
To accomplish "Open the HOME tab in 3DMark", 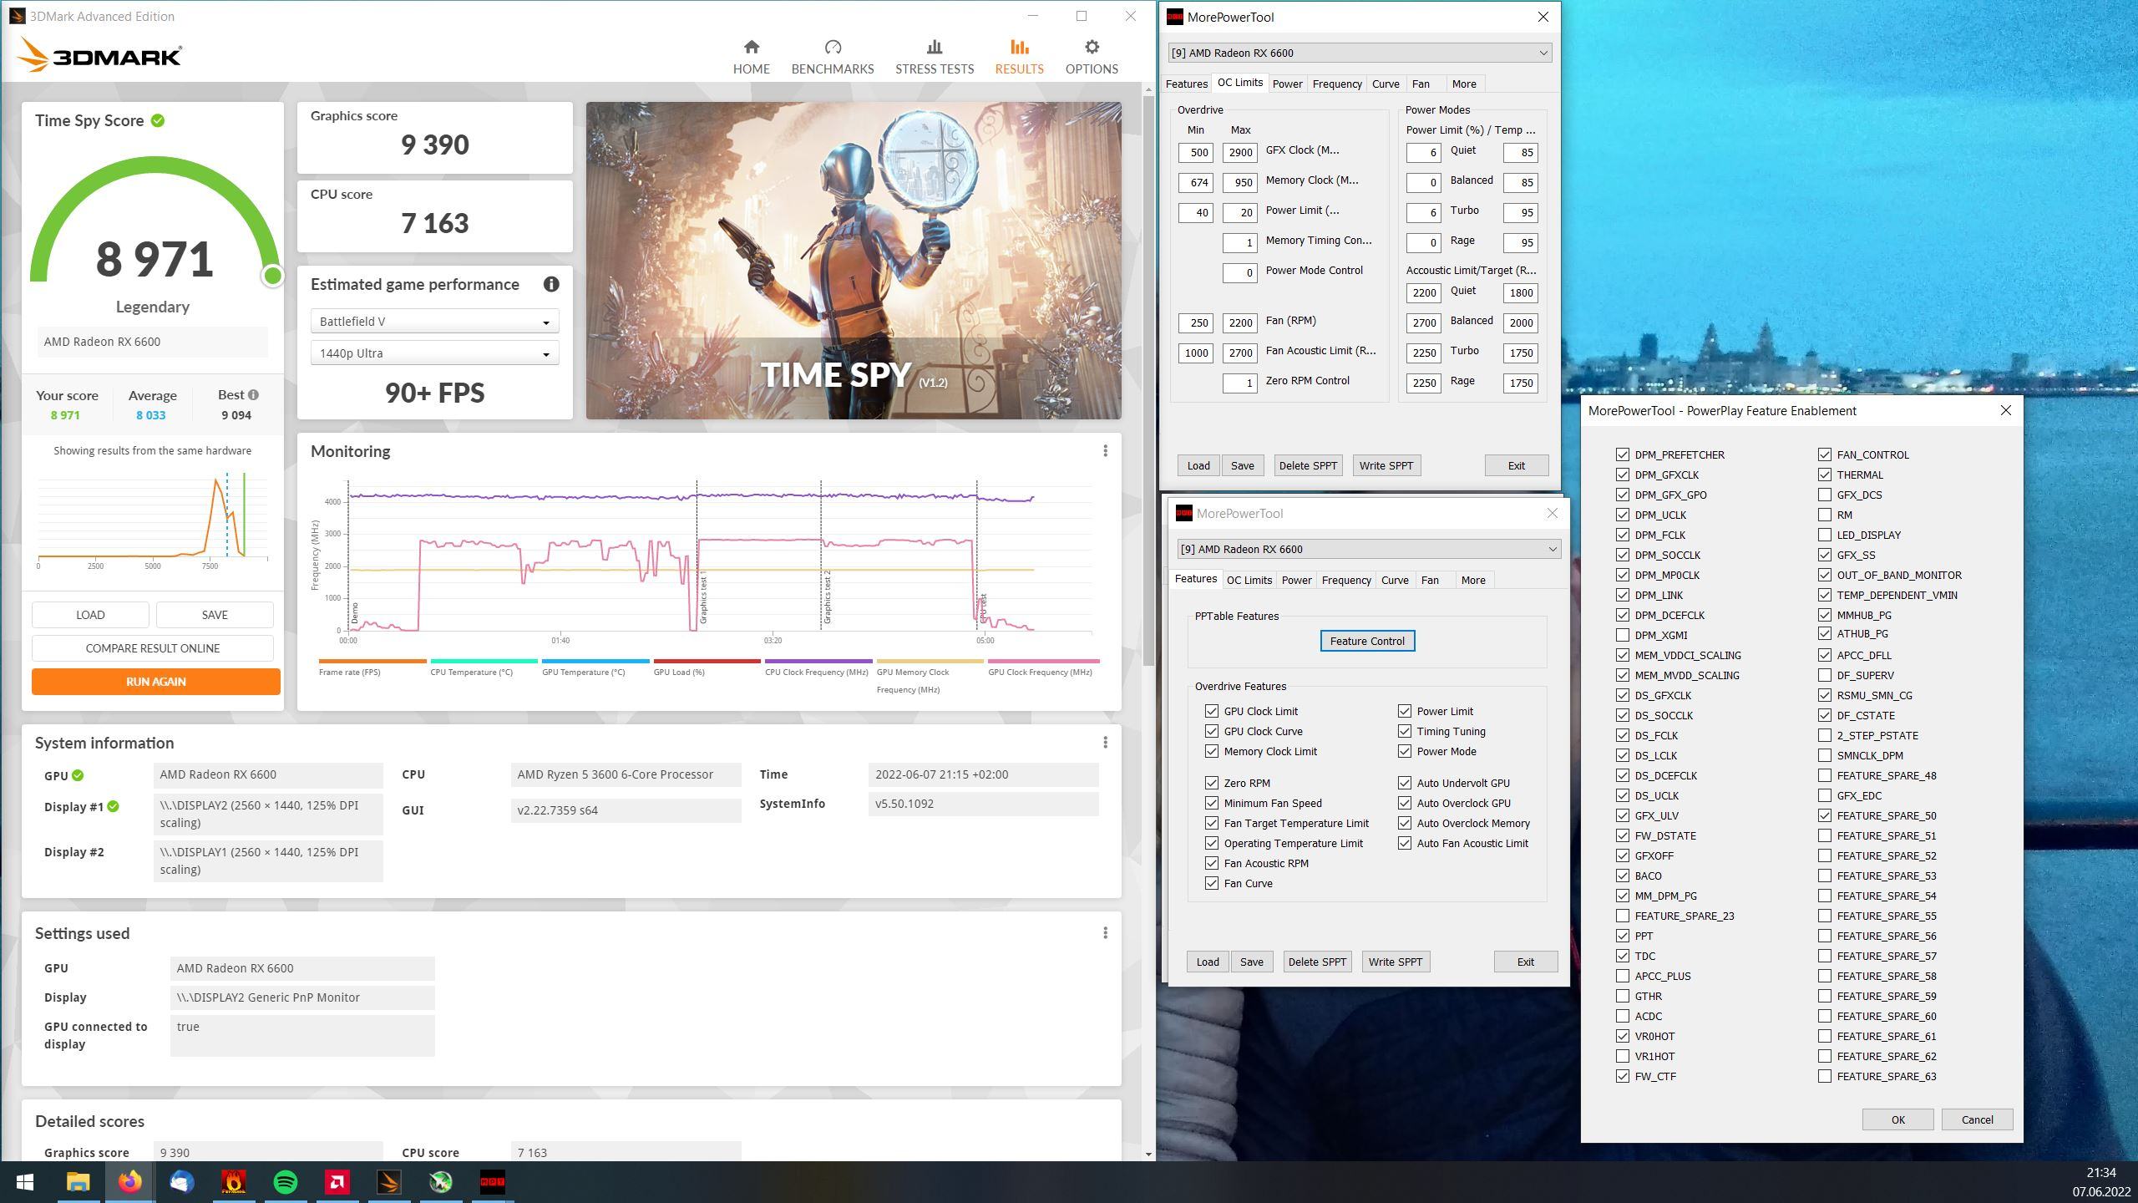I will coord(751,57).
